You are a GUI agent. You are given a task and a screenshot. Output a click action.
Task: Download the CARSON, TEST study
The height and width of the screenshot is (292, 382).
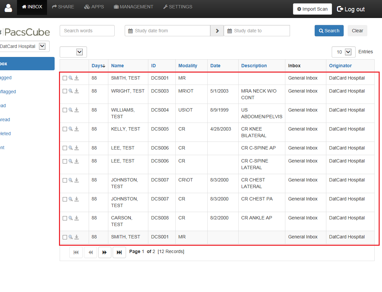click(x=76, y=218)
